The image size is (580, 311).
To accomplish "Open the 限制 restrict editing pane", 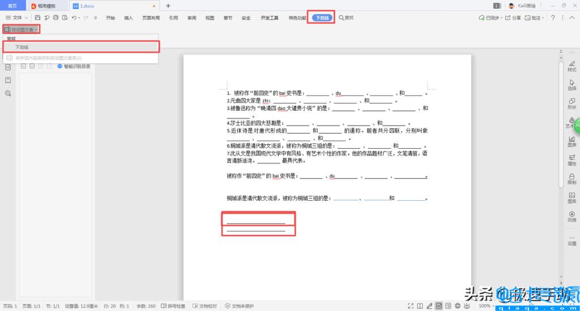I will tap(572, 179).
